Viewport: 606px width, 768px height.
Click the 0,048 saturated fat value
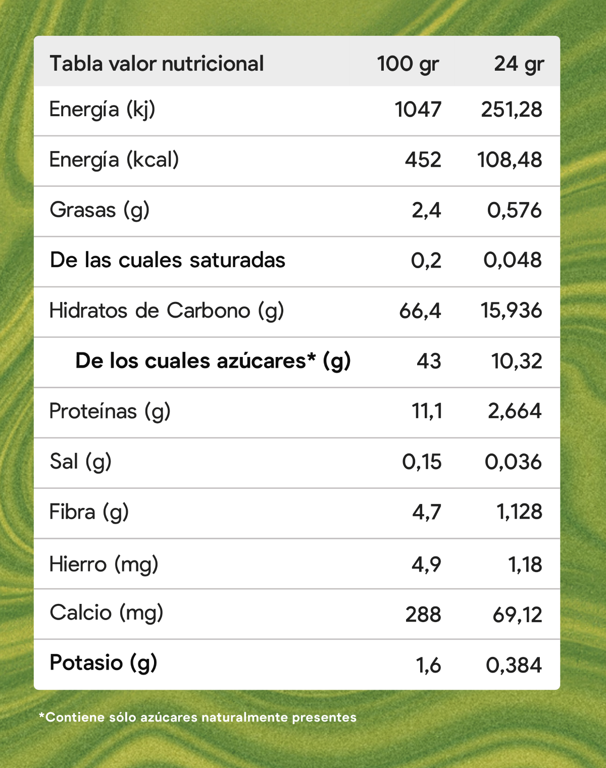pos(513,261)
